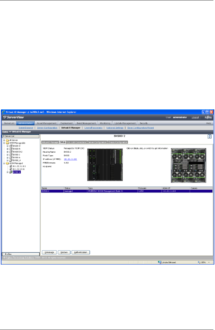Image resolution: width=215 pixels, height=330 pixels.
Task: Click the Home breadcrumb link
Action: (5, 132)
